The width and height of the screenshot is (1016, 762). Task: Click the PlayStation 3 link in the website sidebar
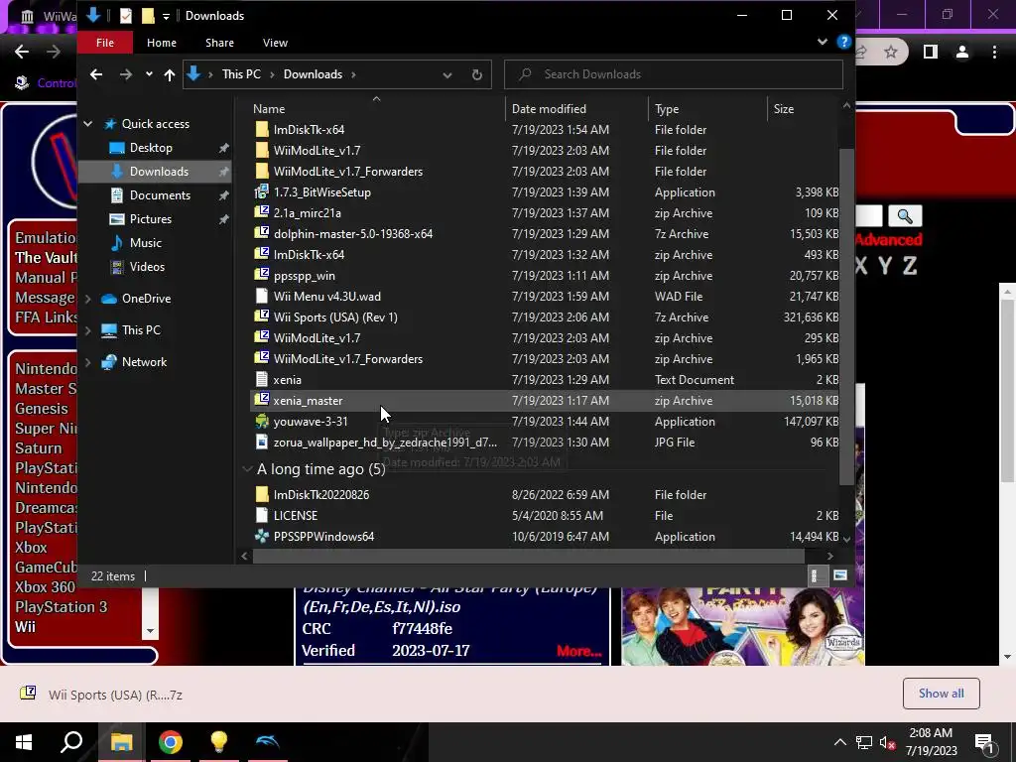pyautogui.click(x=61, y=607)
